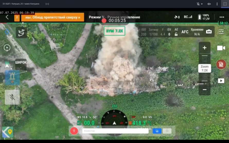Toggle the viewer speaker mute icon

(209, 4)
